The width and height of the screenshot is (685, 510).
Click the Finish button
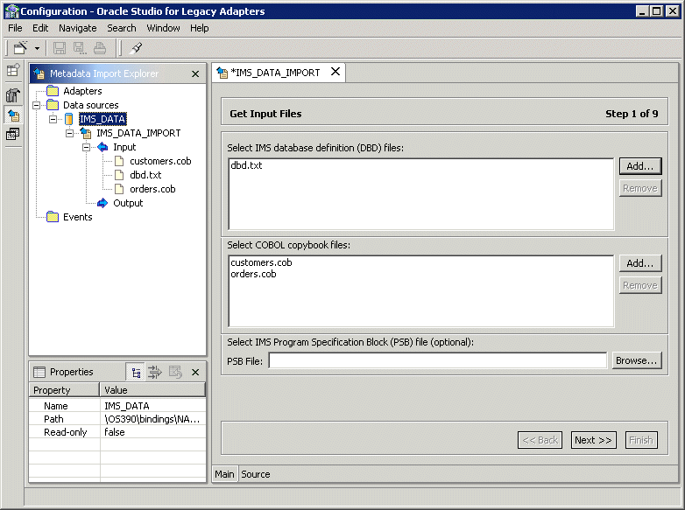coord(641,440)
